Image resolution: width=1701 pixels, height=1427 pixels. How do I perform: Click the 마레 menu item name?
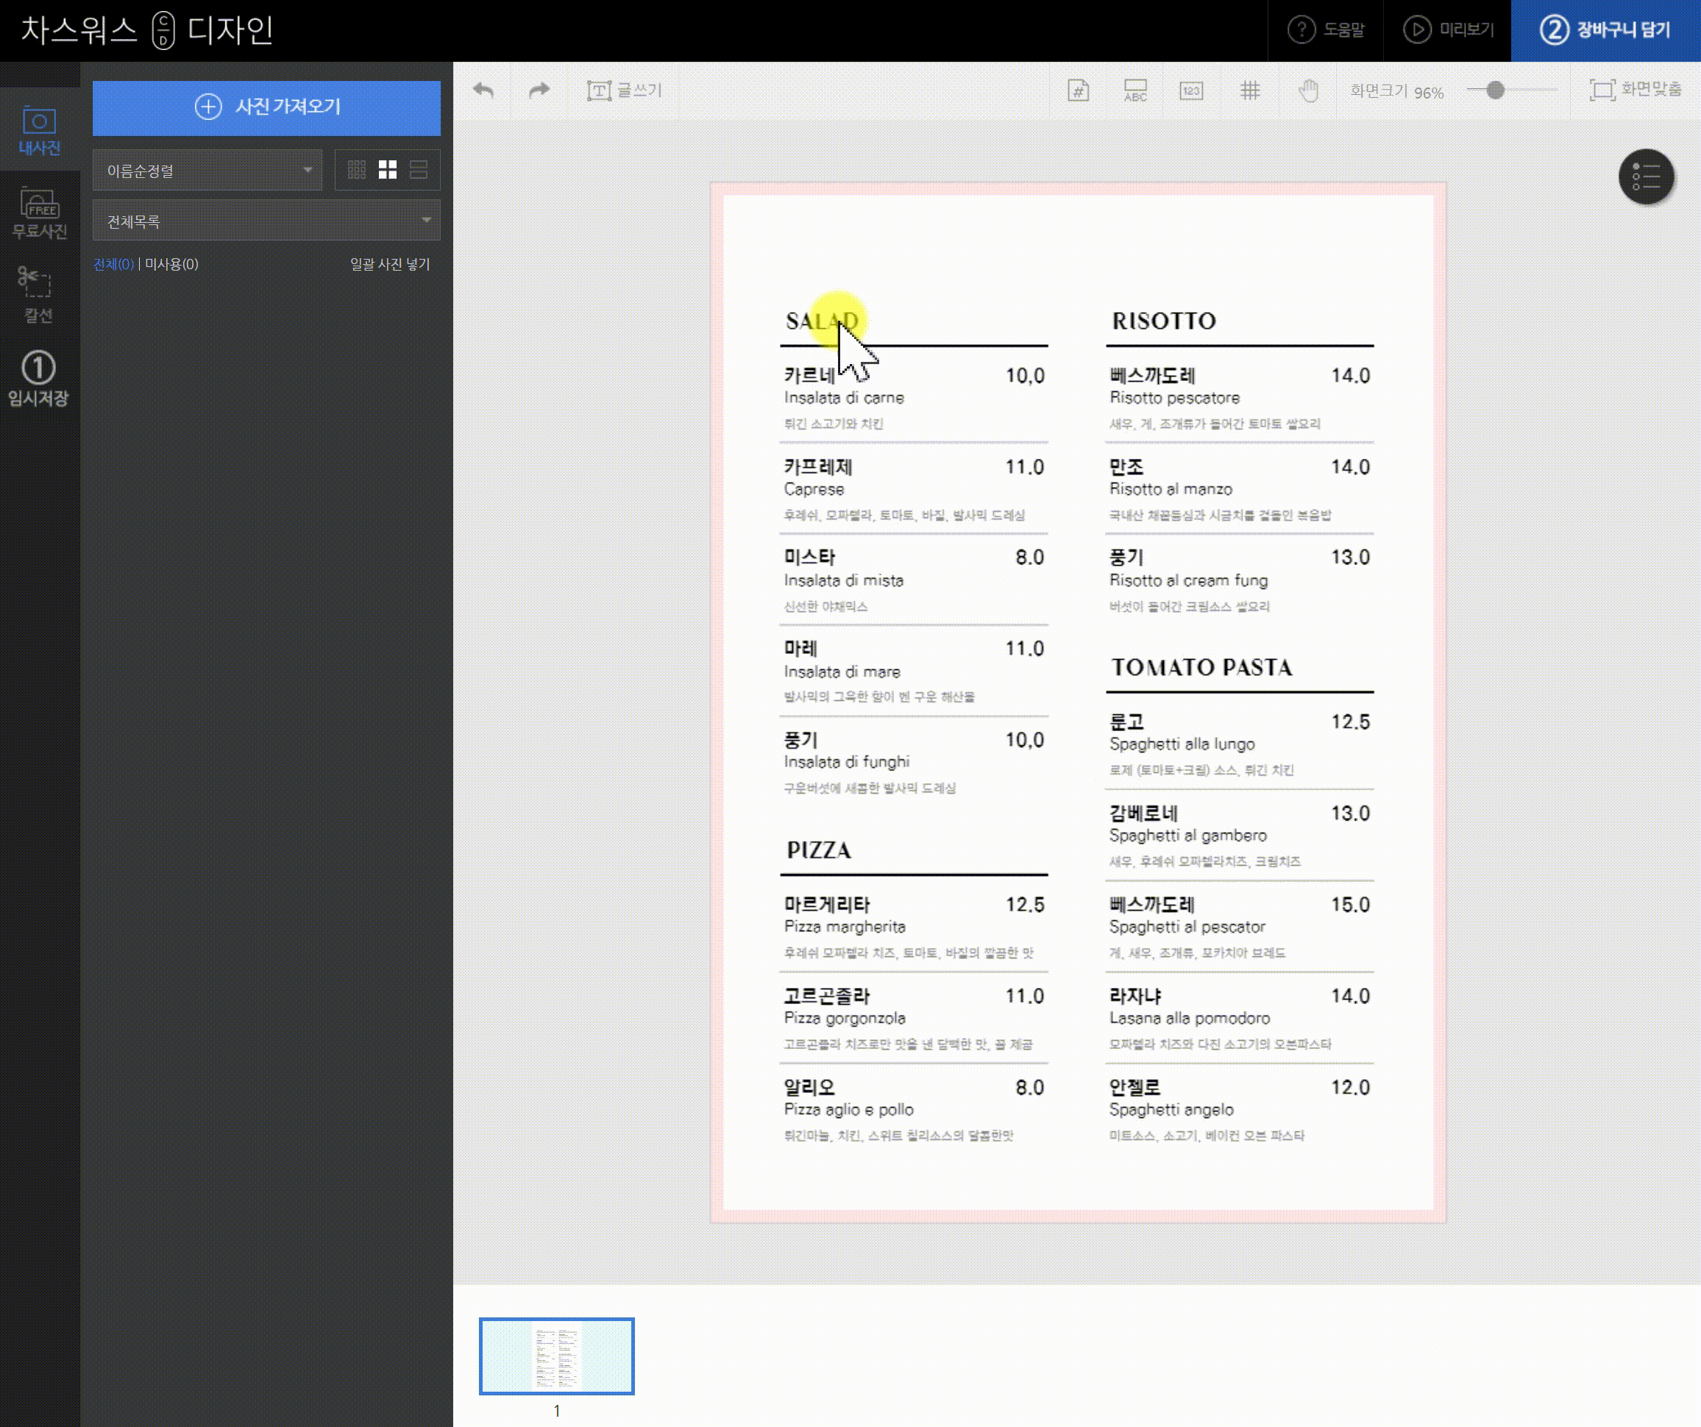pyautogui.click(x=800, y=649)
